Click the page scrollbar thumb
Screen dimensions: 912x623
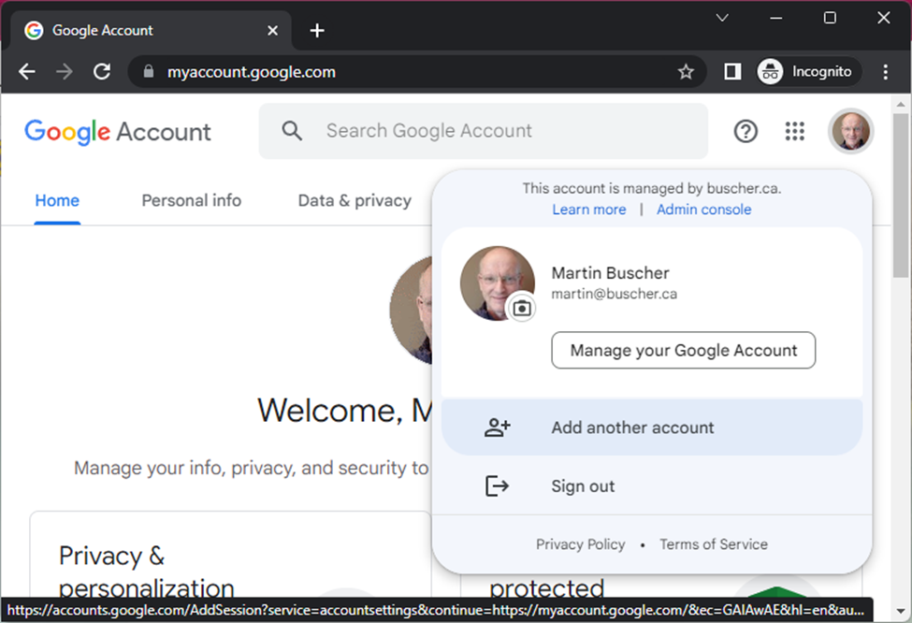click(x=901, y=195)
